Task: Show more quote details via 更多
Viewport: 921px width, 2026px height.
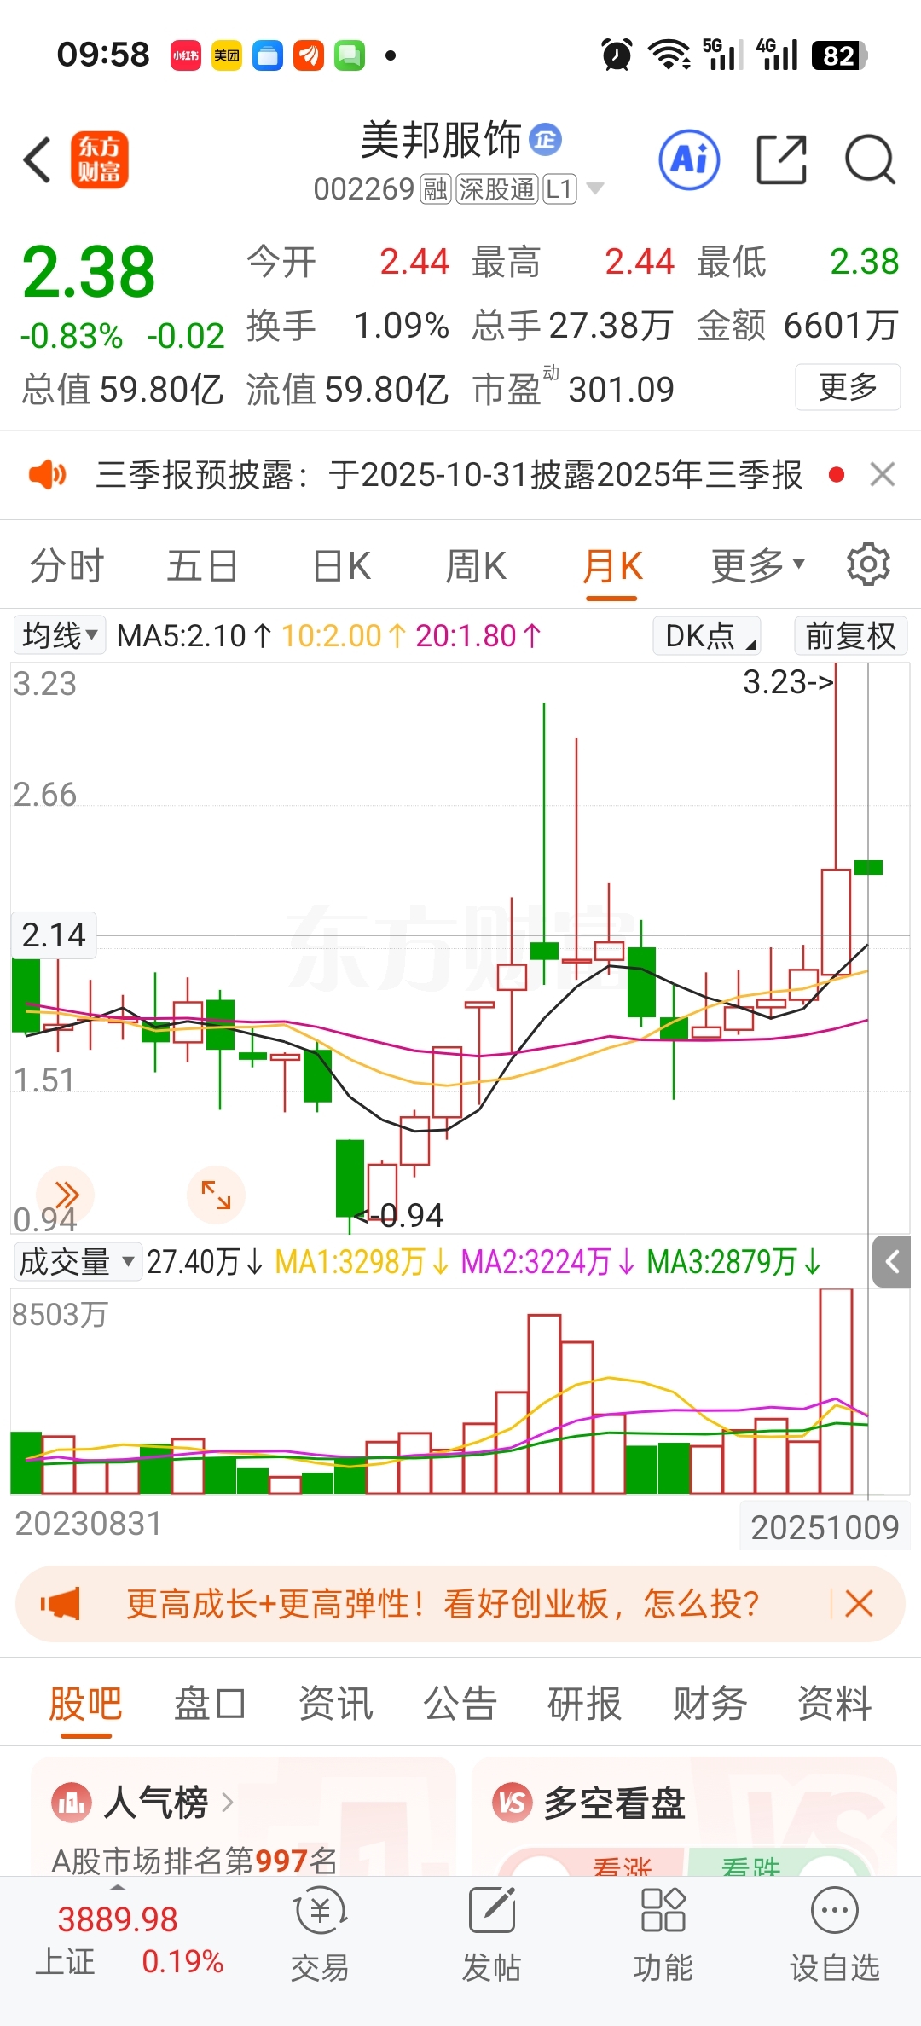Action: point(848,387)
